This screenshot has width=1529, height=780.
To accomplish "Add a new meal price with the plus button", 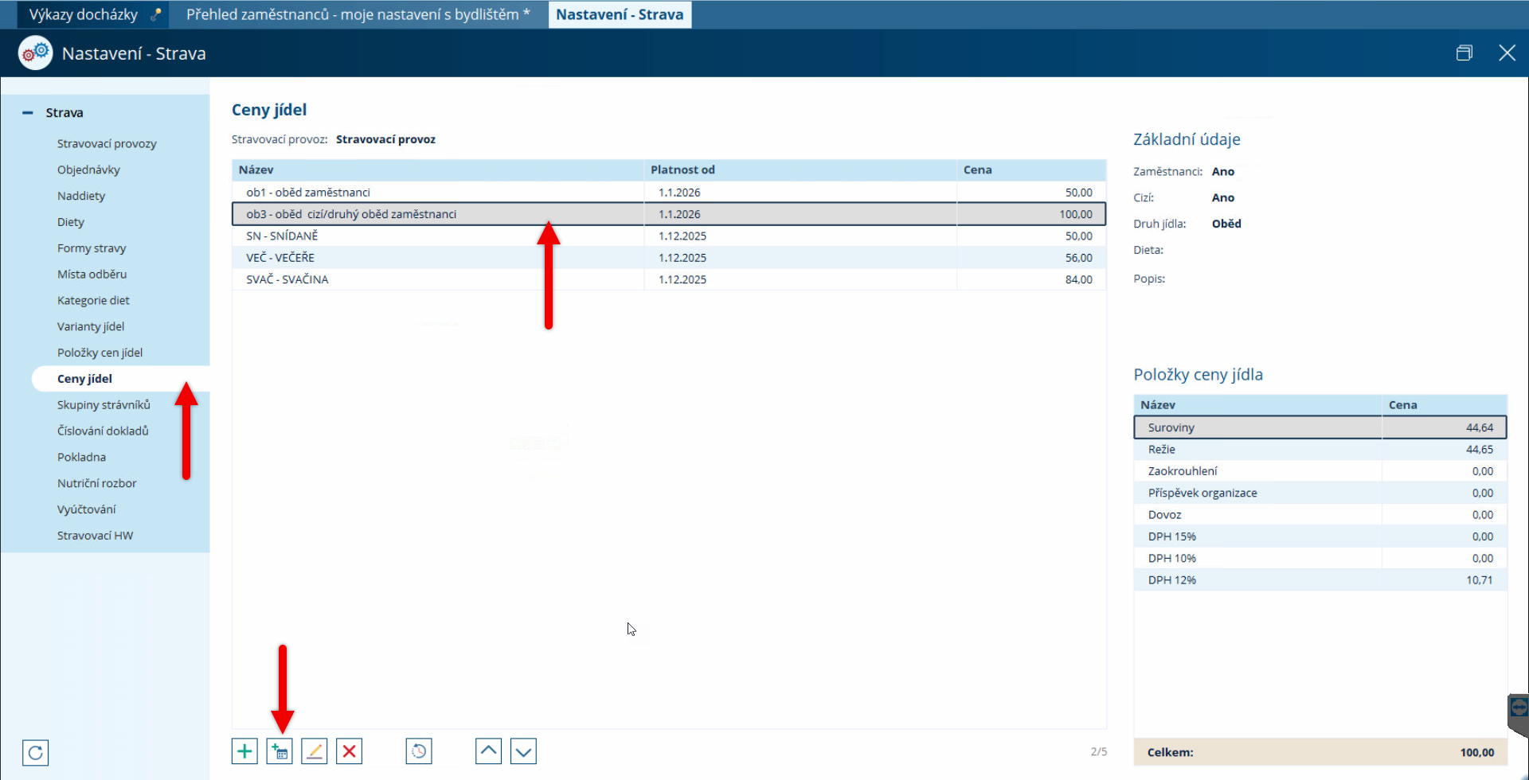I will [x=244, y=751].
